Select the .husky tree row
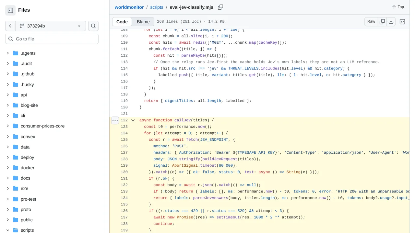415x233 pixels. pyautogui.click(x=52, y=84)
